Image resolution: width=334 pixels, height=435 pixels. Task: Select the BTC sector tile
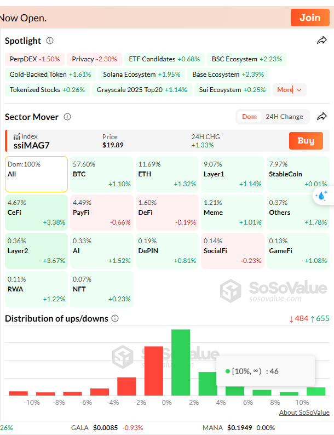(x=102, y=174)
